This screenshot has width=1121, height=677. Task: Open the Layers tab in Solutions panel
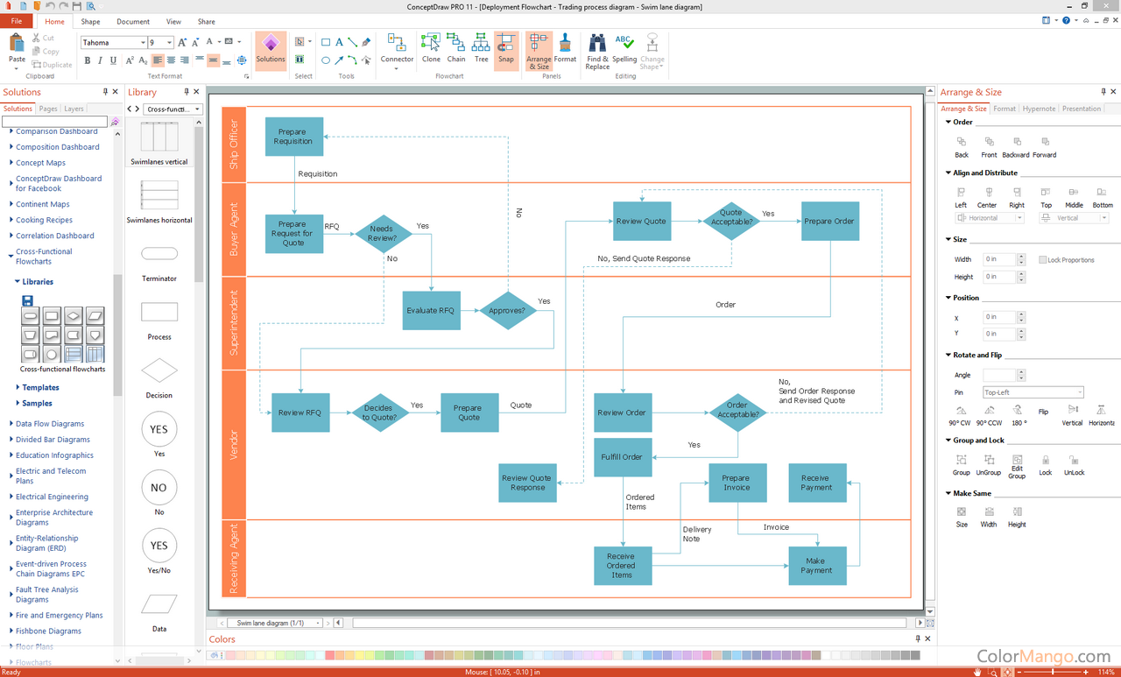point(74,108)
